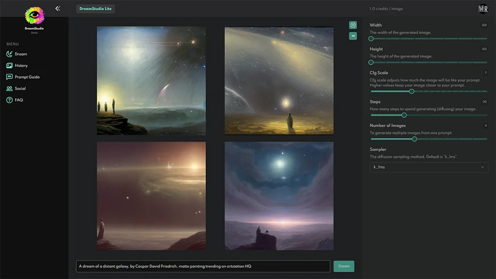This screenshot has height=279, width=496.
Task: Collapse the sidebar with the double chevron
Action: click(58, 8)
